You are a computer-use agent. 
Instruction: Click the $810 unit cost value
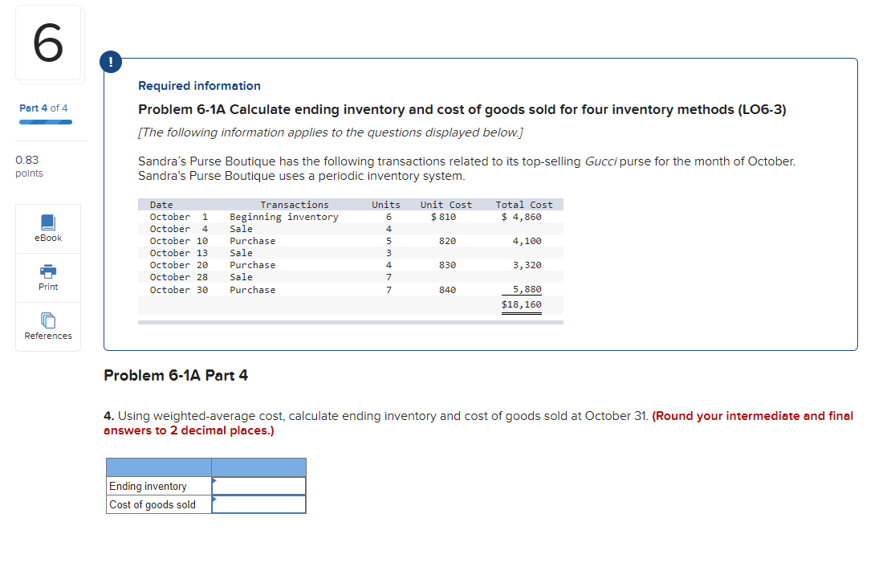(x=443, y=217)
